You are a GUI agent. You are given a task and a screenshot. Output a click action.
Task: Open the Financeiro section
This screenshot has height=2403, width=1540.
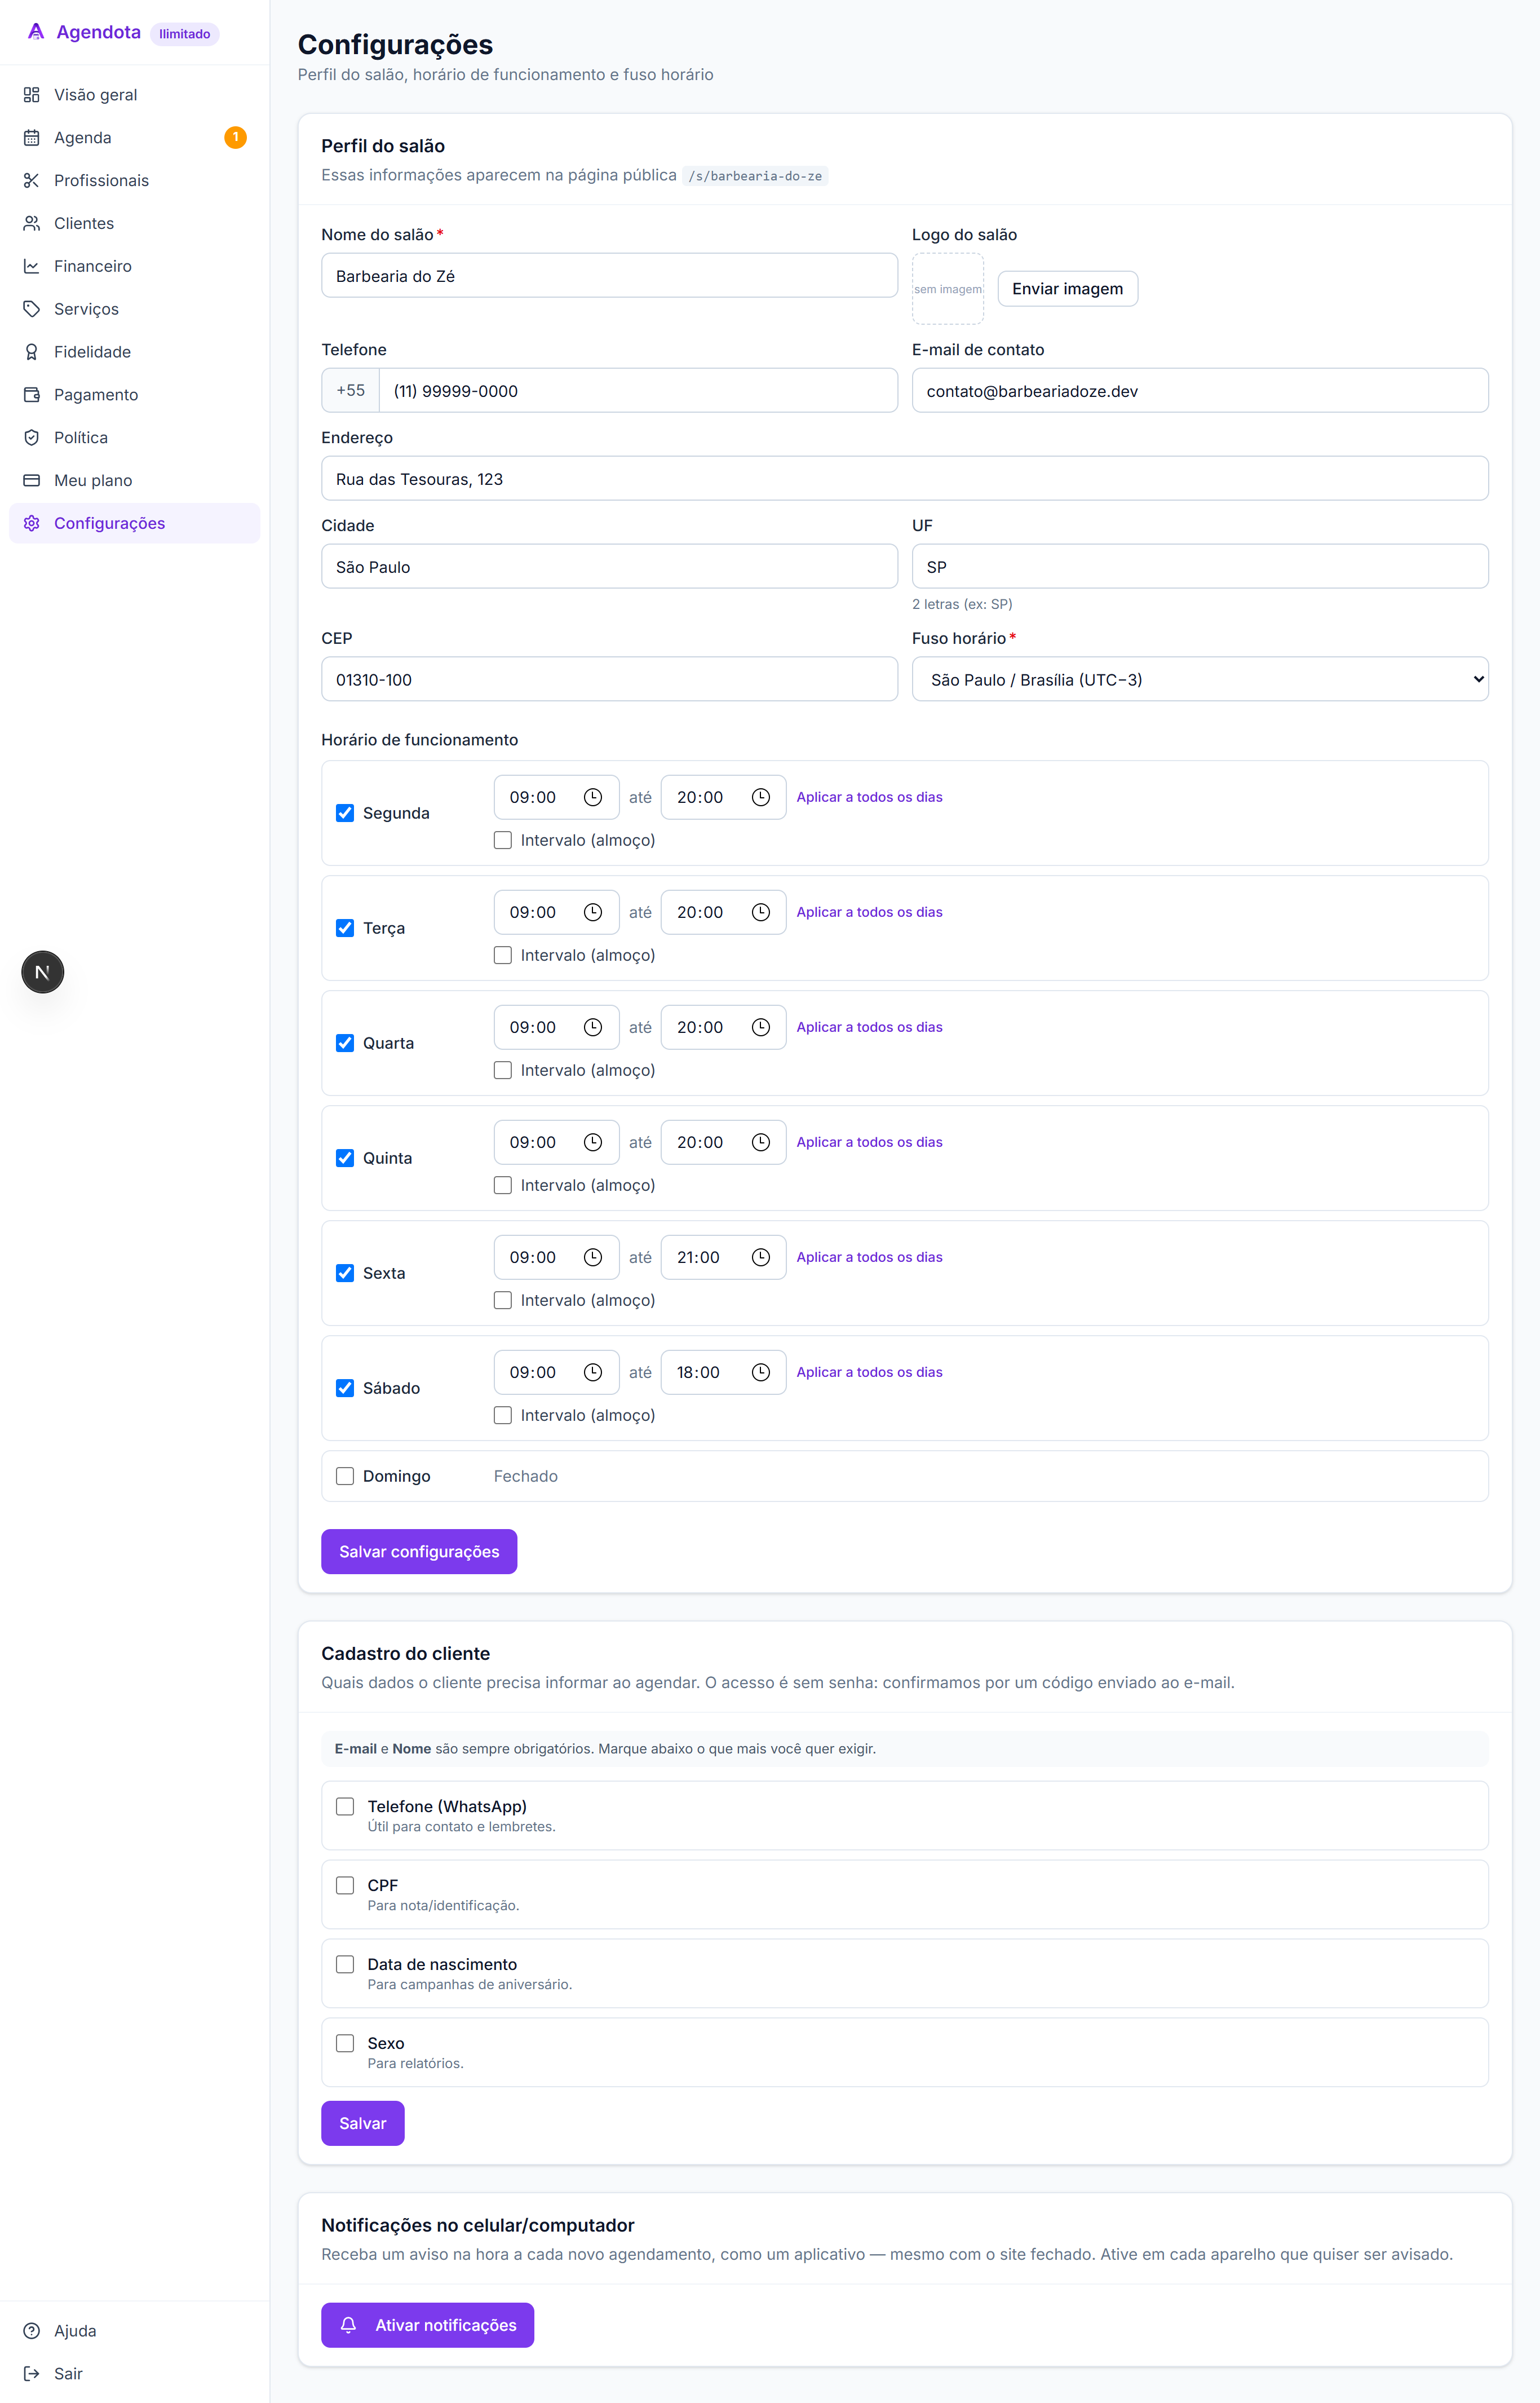tap(135, 267)
